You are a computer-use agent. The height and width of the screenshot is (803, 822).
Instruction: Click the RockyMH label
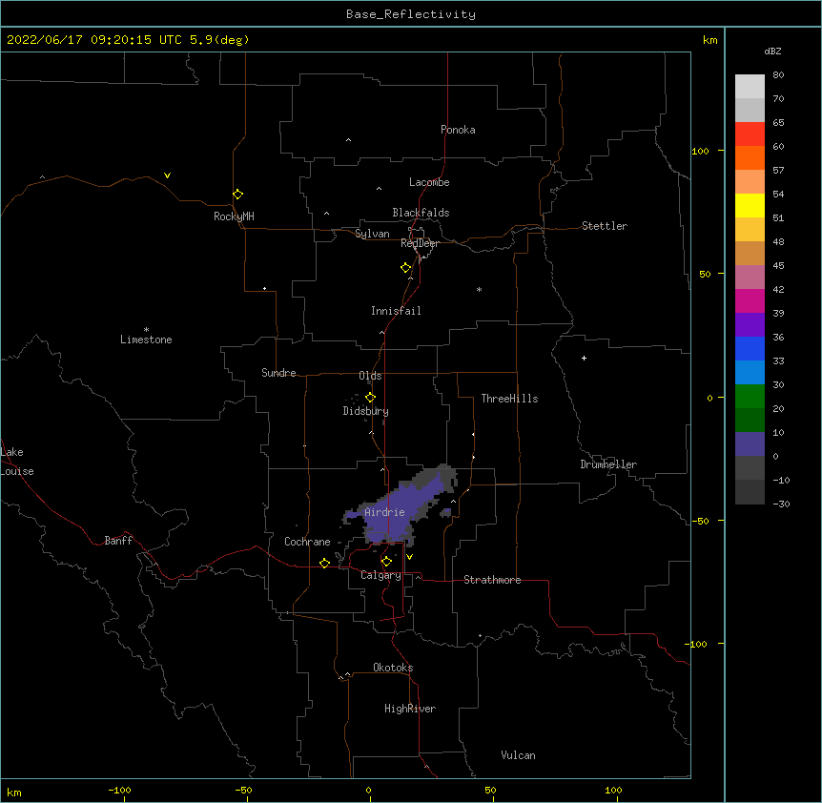pos(234,216)
